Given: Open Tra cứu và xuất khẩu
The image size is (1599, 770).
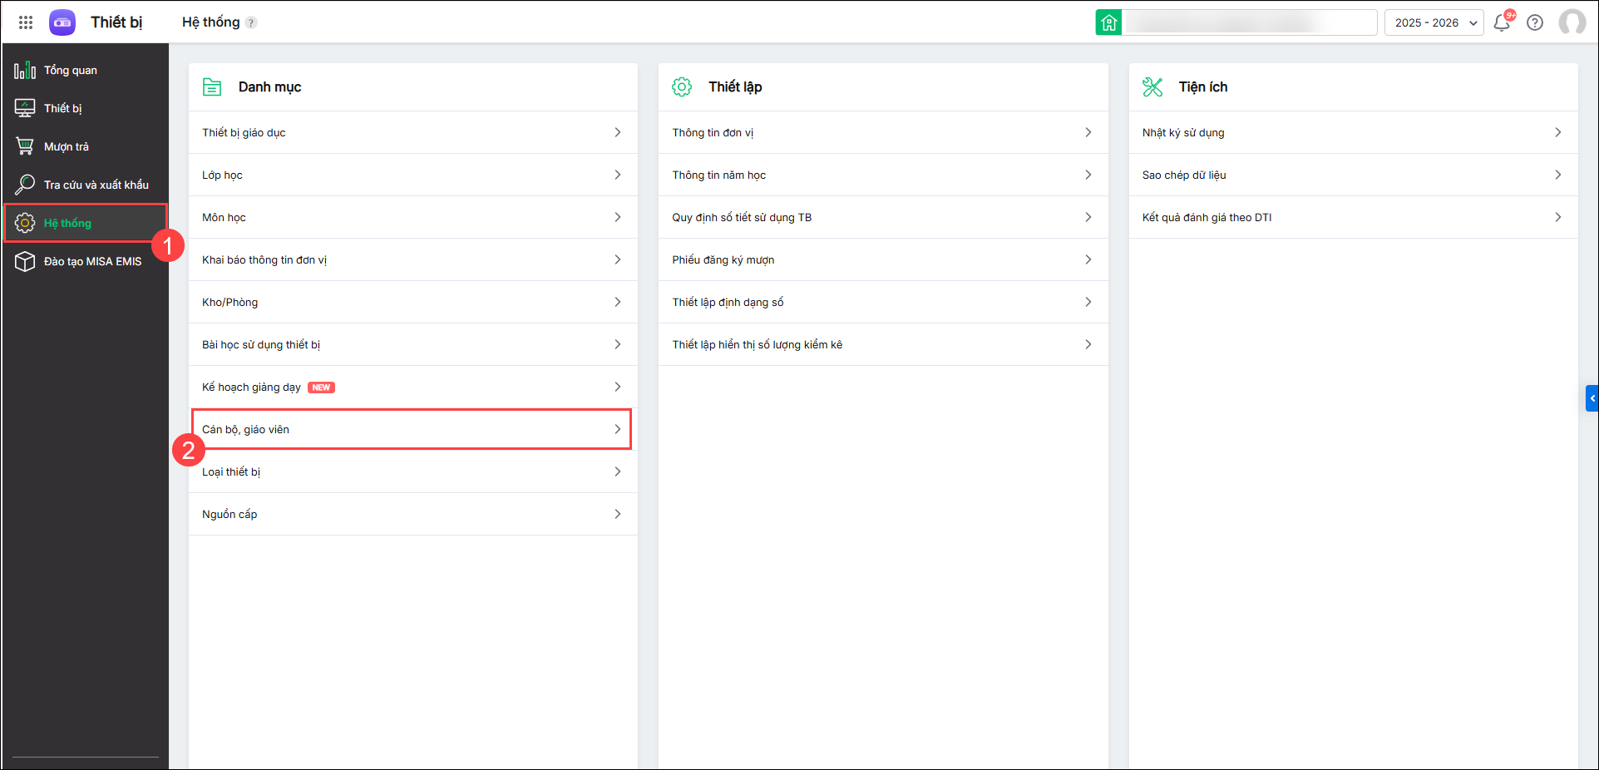Looking at the screenshot, I should point(96,185).
